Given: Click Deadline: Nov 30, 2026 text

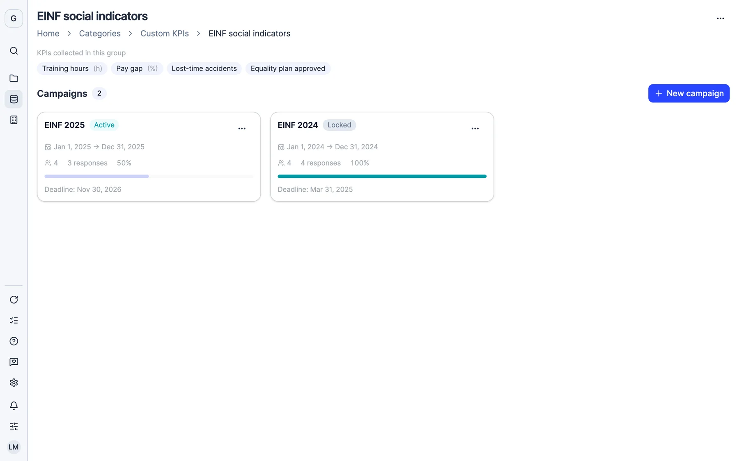Looking at the screenshot, I should click(83, 189).
